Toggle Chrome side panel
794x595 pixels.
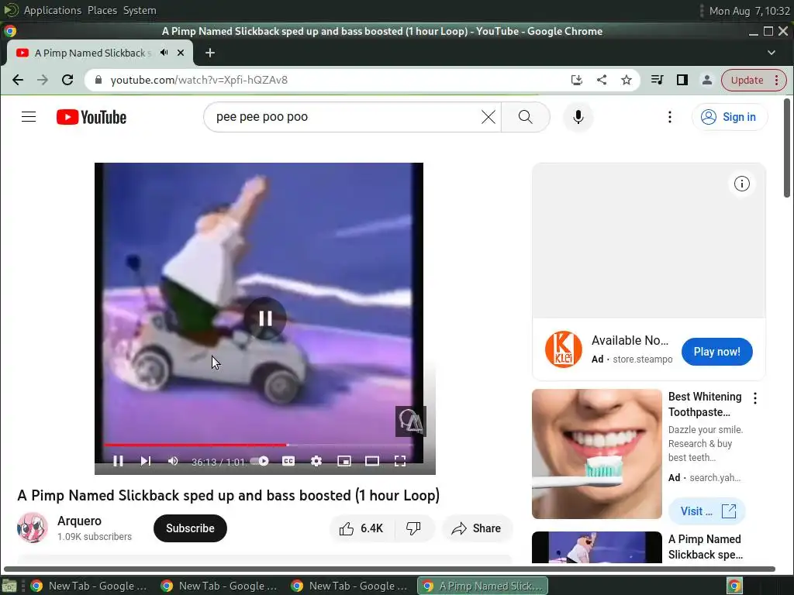point(682,80)
